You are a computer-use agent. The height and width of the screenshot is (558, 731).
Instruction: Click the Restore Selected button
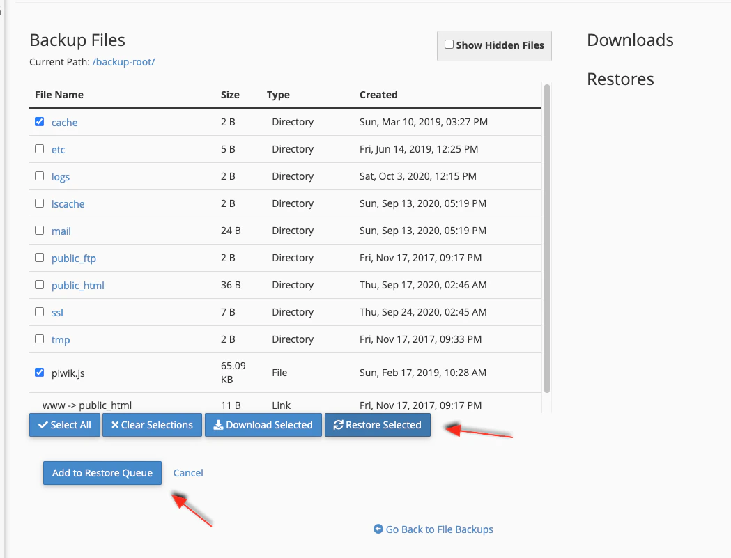point(377,425)
